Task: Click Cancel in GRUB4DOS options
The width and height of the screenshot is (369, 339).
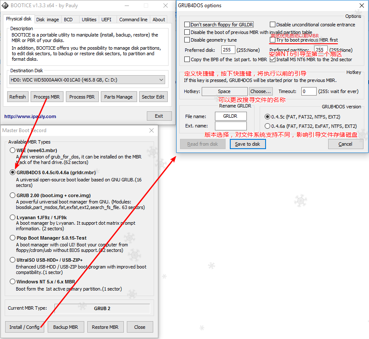Action: coord(346,144)
